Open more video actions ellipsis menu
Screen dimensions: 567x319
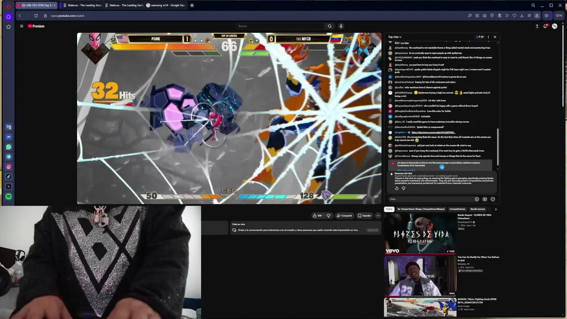click(378, 216)
